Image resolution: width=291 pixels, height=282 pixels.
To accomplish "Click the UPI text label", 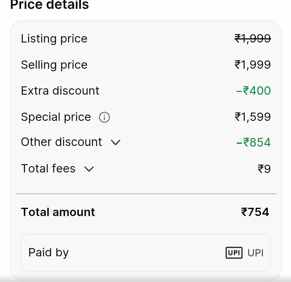I will 255,253.
